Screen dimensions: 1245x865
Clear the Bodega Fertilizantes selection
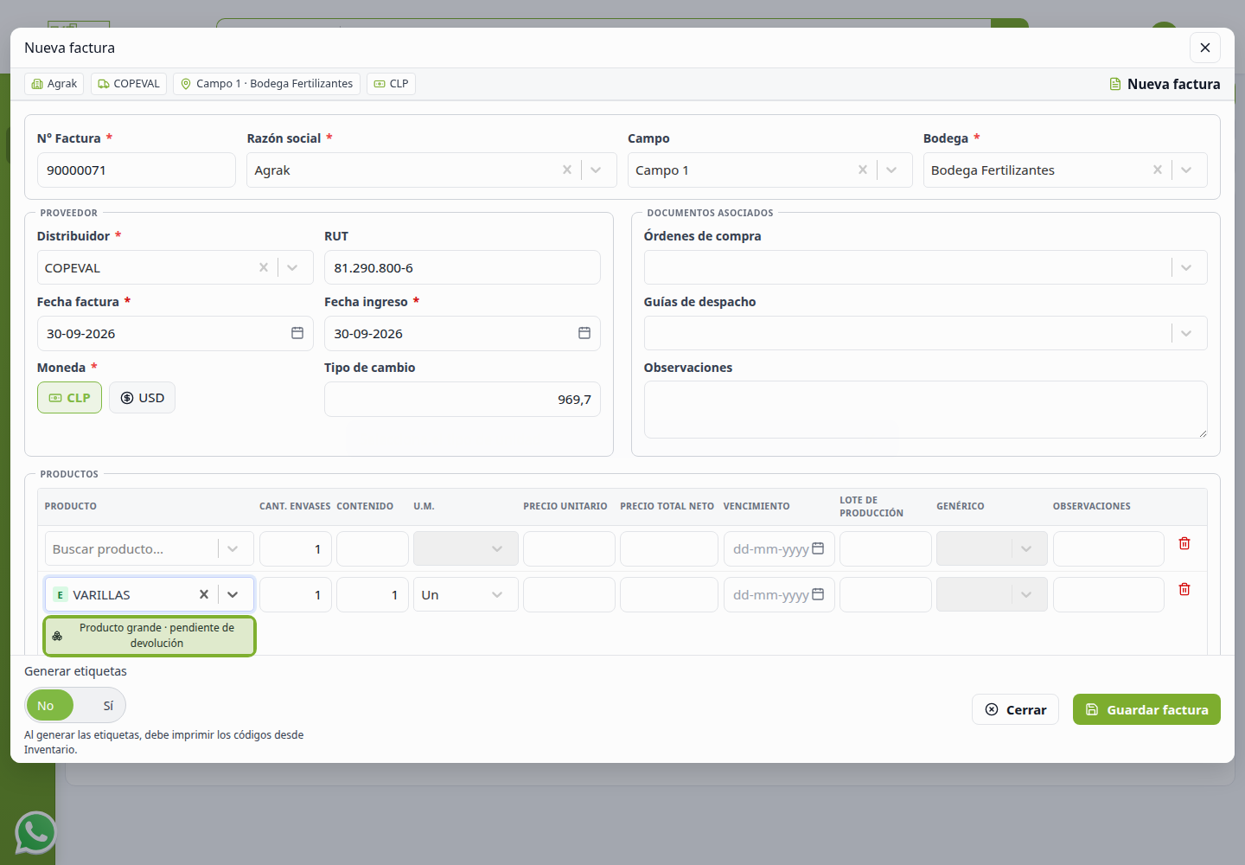coord(1158,170)
